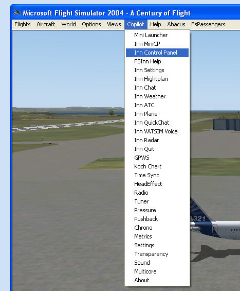Open the Aircraft menu
Viewport: 240px width, 291px height.
pos(46,24)
